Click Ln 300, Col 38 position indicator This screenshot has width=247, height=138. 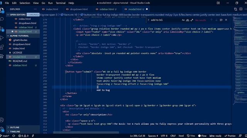point(137,136)
